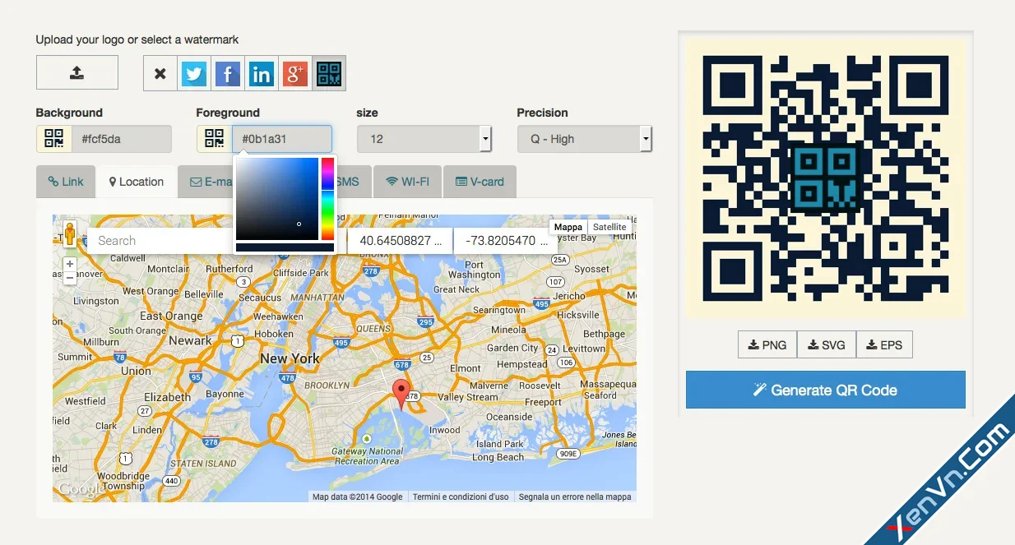Click the Background QR swatch icon
Screen dimensions: 1015x545
pos(53,138)
